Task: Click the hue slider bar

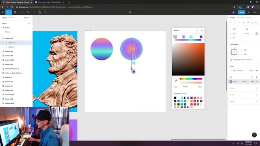Action: pos(191,79)
